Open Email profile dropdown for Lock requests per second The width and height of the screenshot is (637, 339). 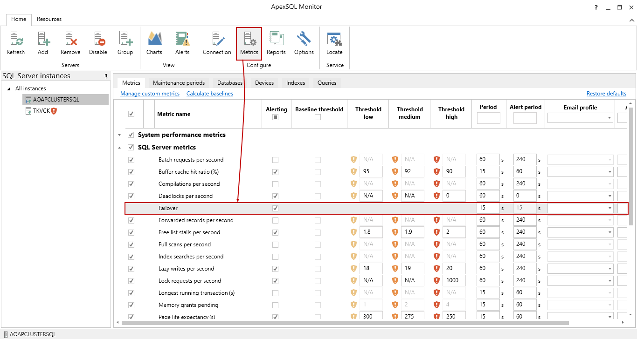pyautogui.click(x=610, y=281)
